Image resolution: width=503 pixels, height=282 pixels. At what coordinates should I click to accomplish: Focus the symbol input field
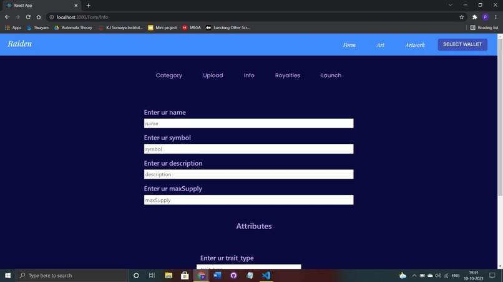click(x=248, y=149)
